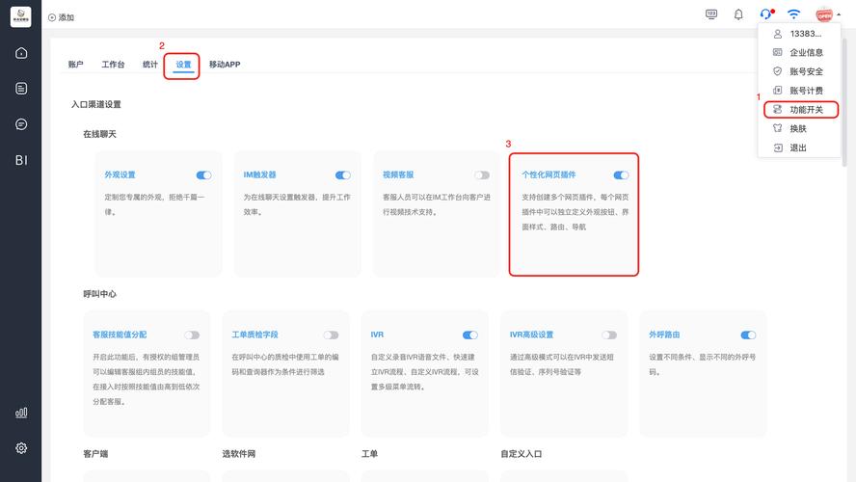Toggle the 外观设置 switch
Screen dimensions: 856x482
203,175
